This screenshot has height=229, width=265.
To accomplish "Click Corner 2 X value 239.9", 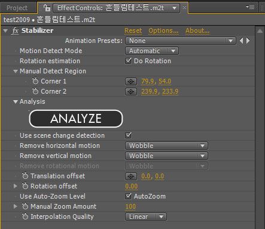I will [x=150, y=91].
